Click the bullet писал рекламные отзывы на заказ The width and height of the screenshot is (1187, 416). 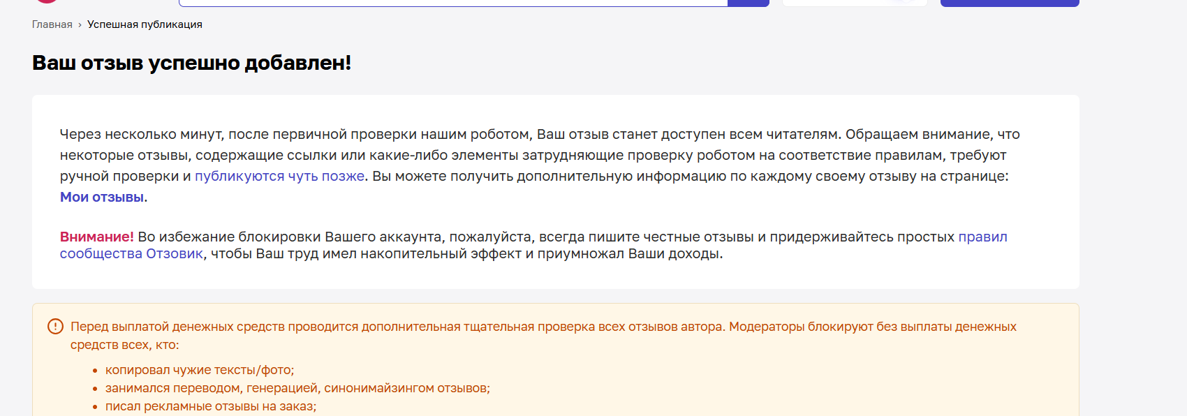[211, 406]
